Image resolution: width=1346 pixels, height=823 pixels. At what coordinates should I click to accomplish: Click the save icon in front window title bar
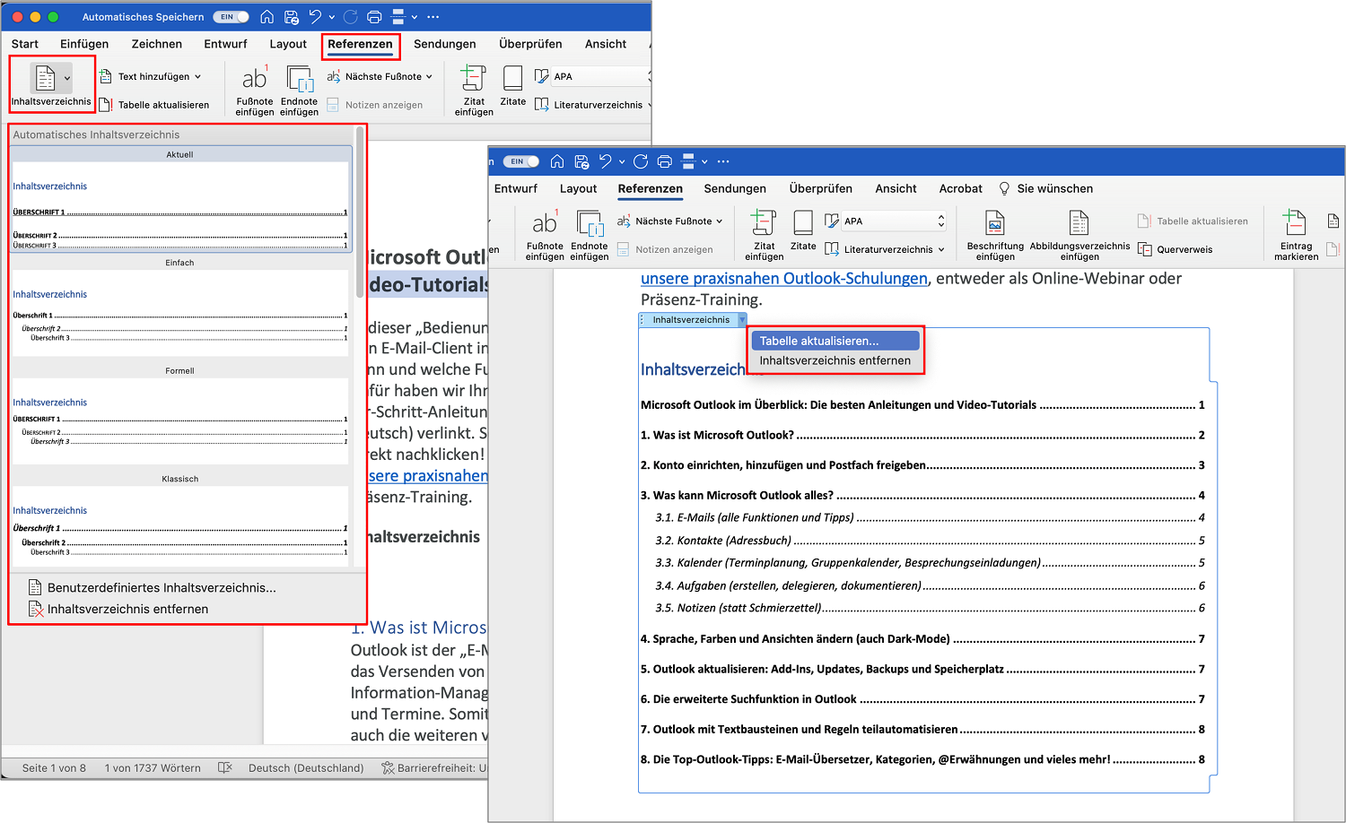coord(582,161)
